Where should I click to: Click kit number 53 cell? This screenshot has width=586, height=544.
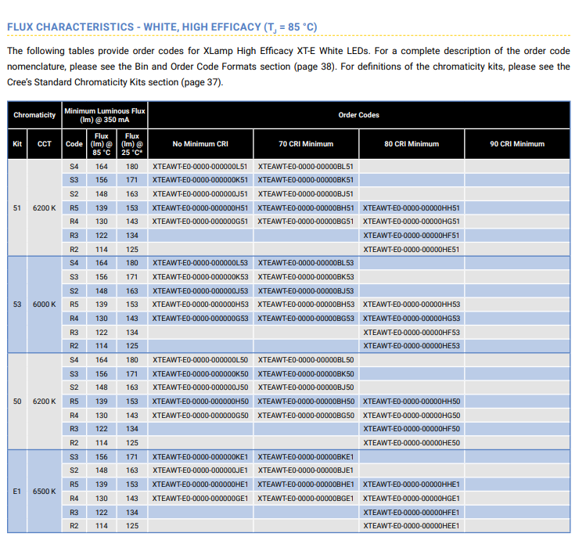pyautogui.click(x=17, y=304)
